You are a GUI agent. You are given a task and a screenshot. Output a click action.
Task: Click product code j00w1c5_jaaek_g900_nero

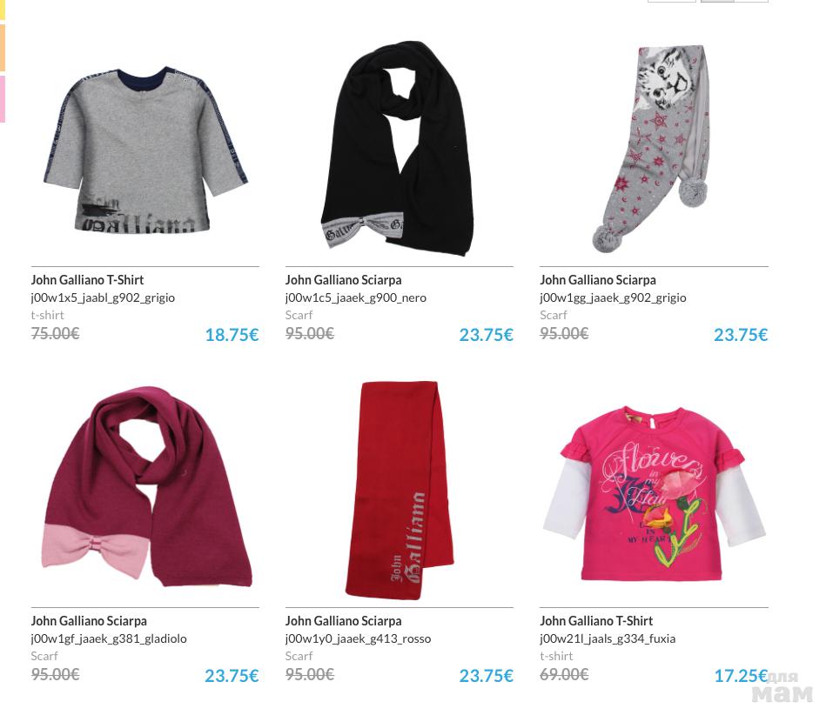(x=356, y=298)
